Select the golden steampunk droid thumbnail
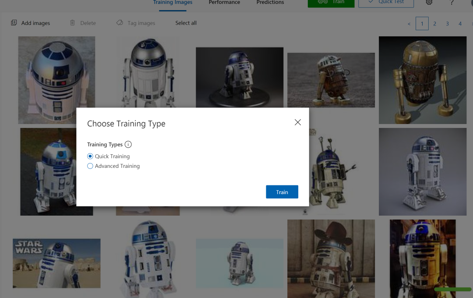The height and width of the screenshot is (298, 473). pos(423,80)
